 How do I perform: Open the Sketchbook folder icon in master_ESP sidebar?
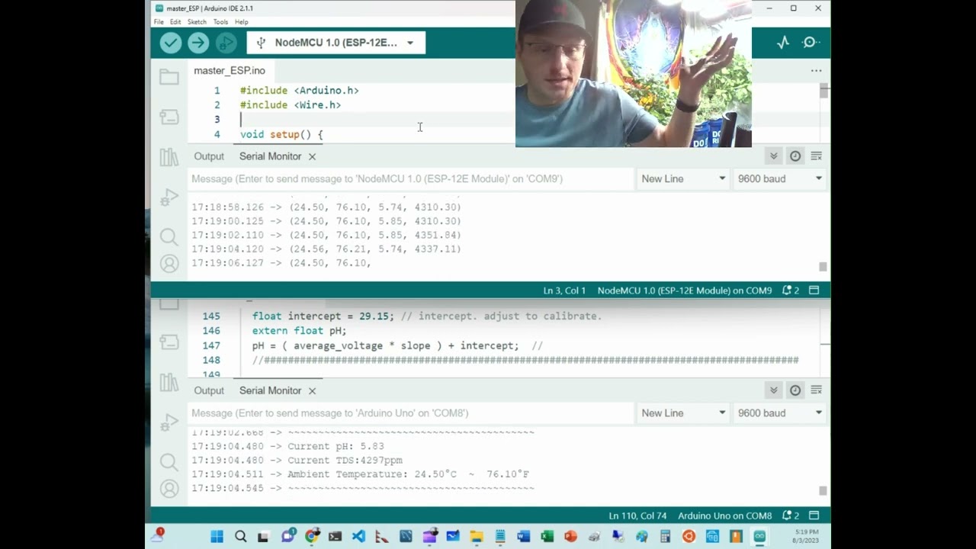tap(169, 76)
